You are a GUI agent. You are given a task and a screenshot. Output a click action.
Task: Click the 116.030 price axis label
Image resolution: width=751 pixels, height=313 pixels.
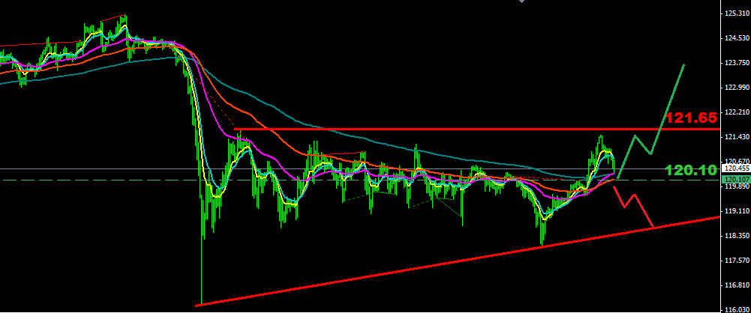[x=737, y=310]
